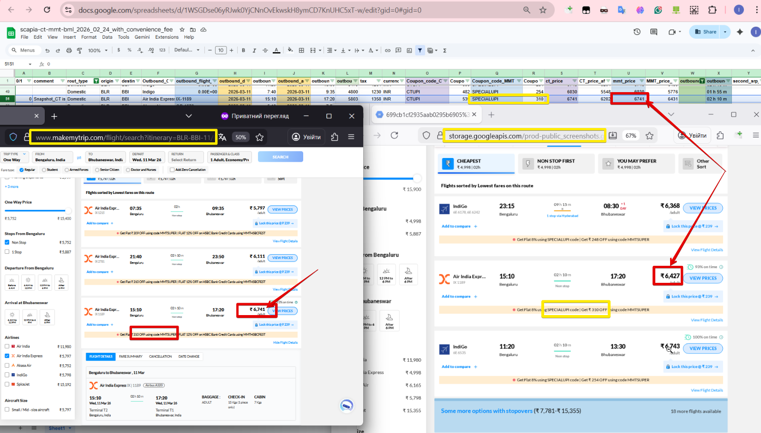The width and height of the screenshot is (761, 433).
Task: Open hamburger menu in makemytrip window
Action: pos(351,137)
